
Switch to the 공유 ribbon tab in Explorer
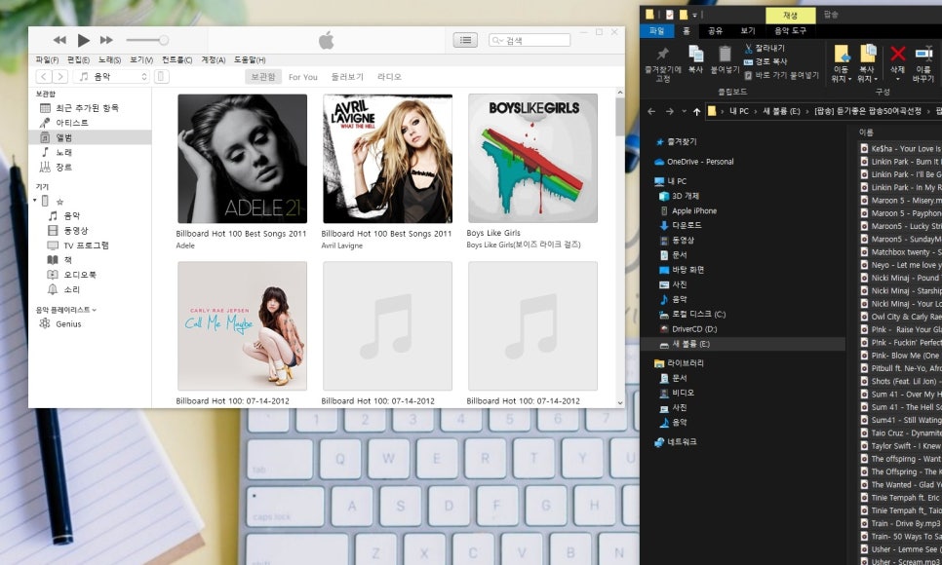click(715, 30)
